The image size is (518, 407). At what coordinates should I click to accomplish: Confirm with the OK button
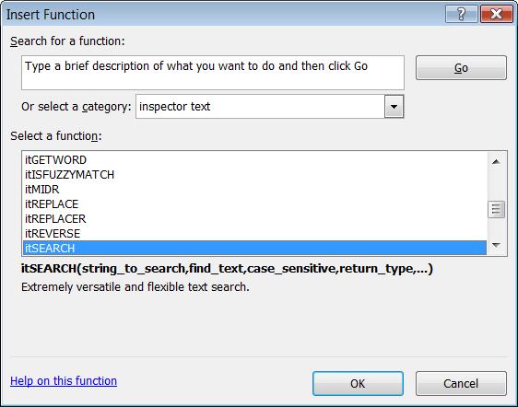coord(358,383)
